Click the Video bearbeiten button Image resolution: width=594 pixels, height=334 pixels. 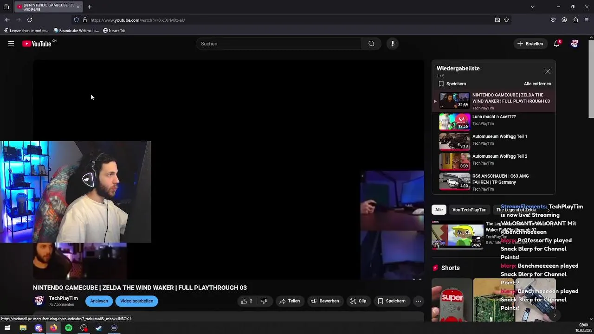tap(136, 301)
